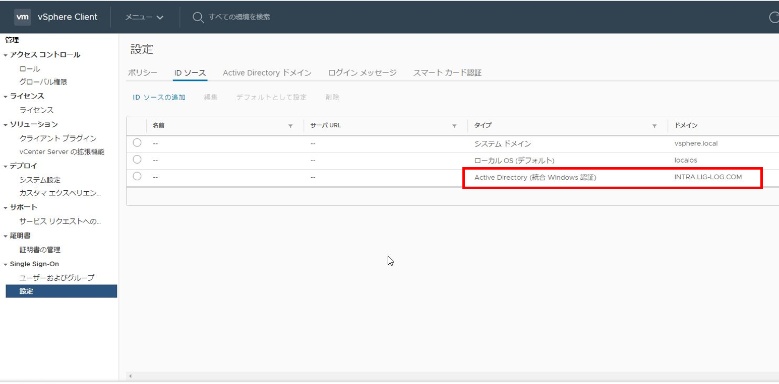Open the Active Directory ドメイン tab

point(267,72)
